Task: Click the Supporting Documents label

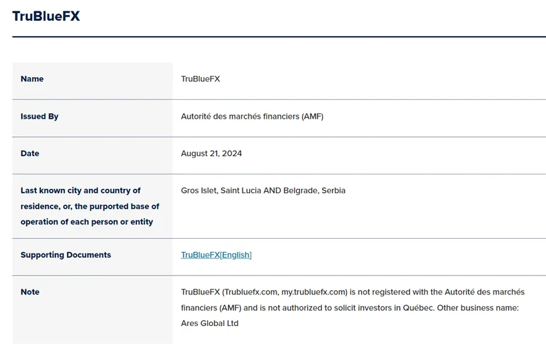Action: pyautogui.click(x=66, y=255)
